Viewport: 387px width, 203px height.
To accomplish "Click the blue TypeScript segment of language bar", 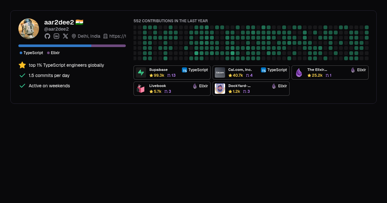I will click(x=55, y=46).
